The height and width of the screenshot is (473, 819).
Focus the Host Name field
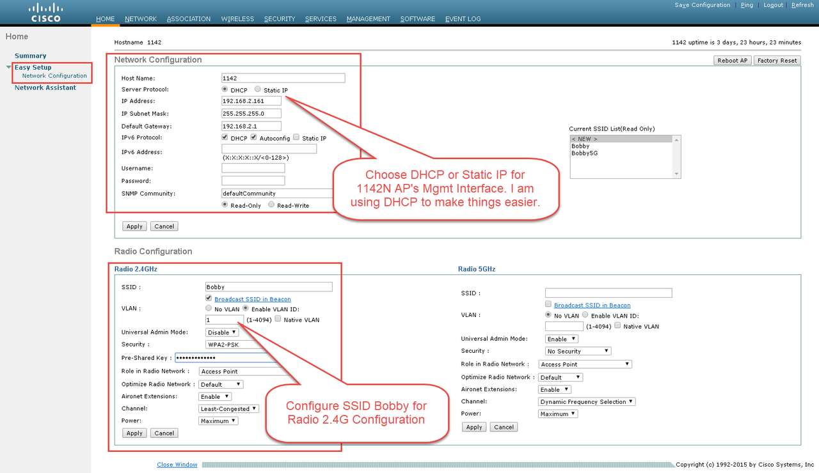[283, 78]
